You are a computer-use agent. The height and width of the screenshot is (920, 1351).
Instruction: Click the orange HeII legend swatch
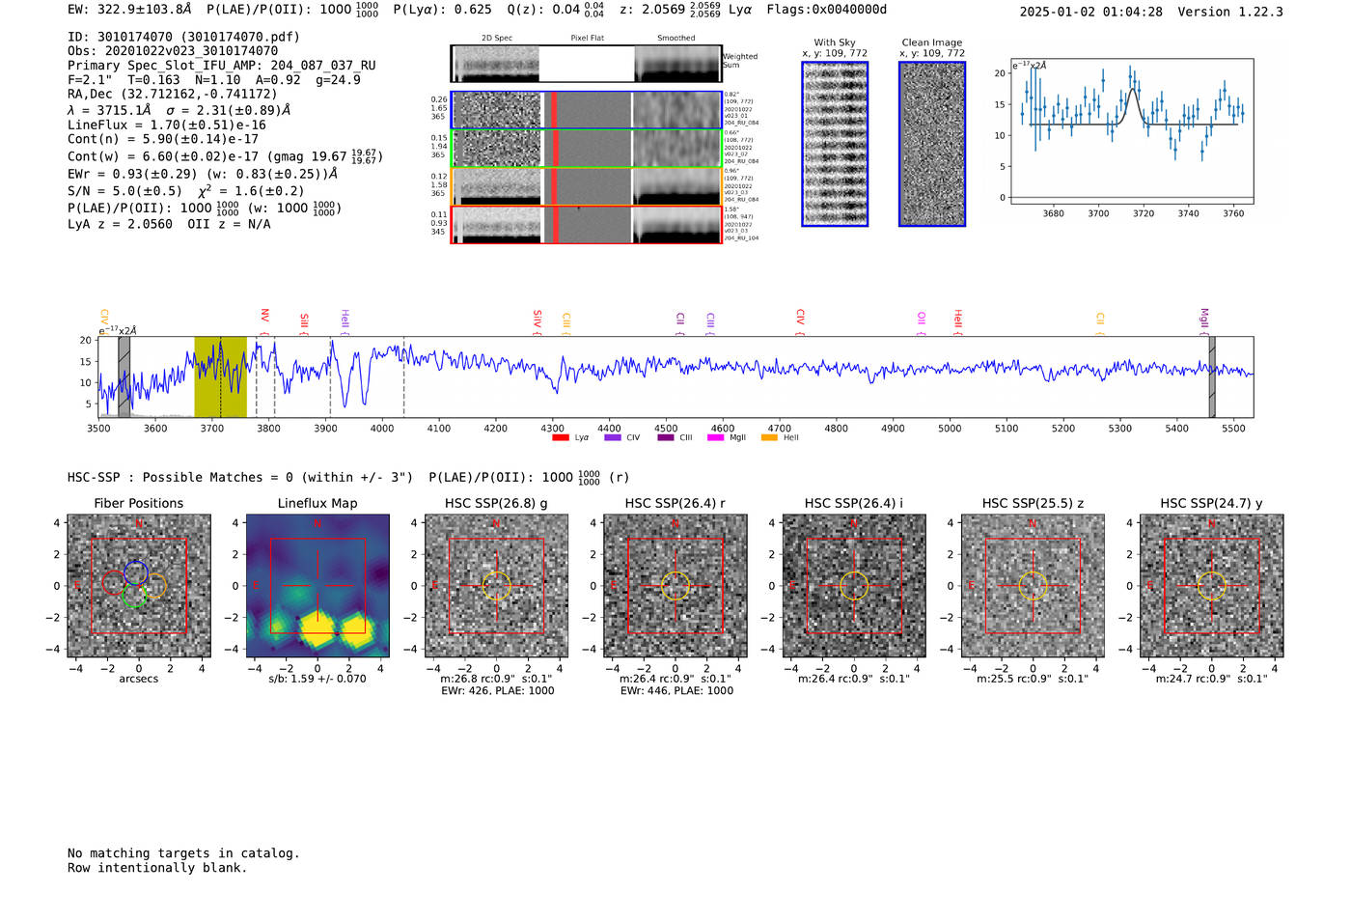coord(769,437)
